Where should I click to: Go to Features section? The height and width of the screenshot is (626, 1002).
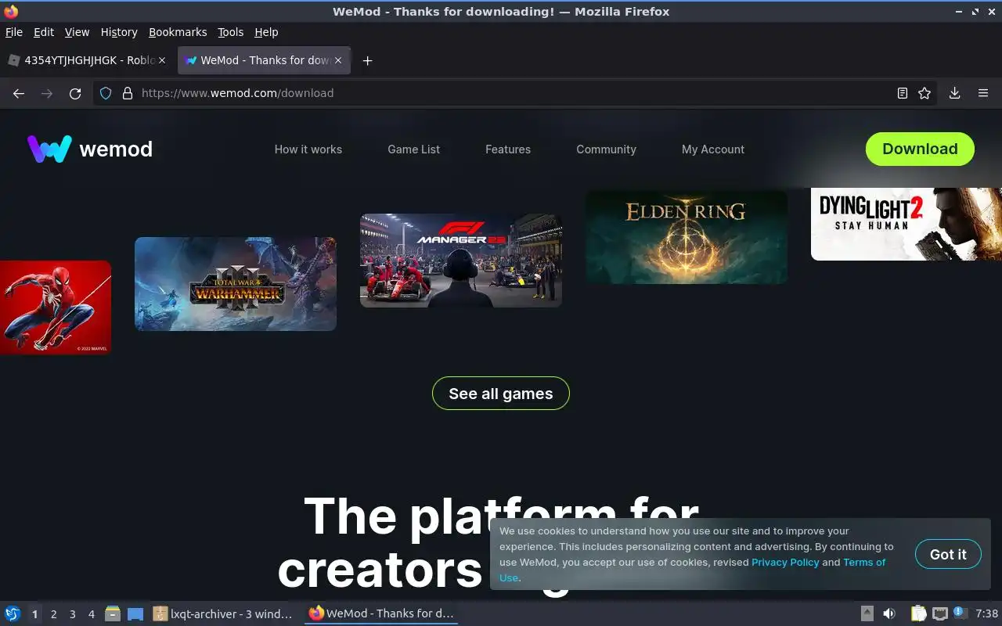(x=508, y=149)
